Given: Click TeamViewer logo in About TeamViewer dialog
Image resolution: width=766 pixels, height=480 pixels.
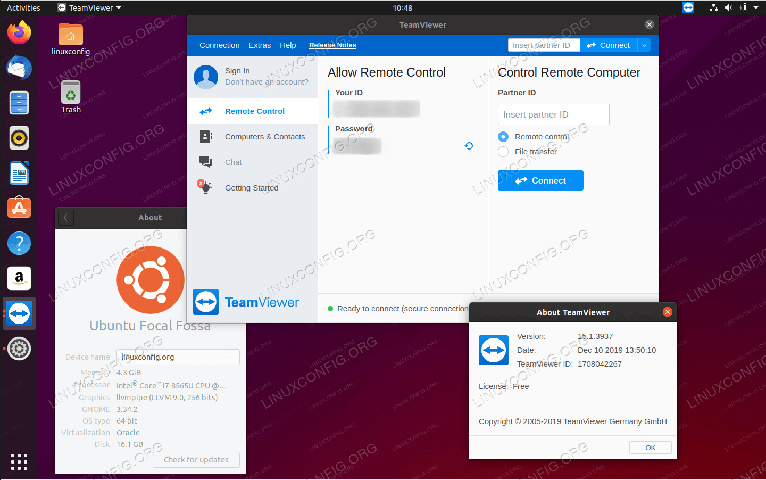Looking at the screenshot, I should click(x=494, y=350).
